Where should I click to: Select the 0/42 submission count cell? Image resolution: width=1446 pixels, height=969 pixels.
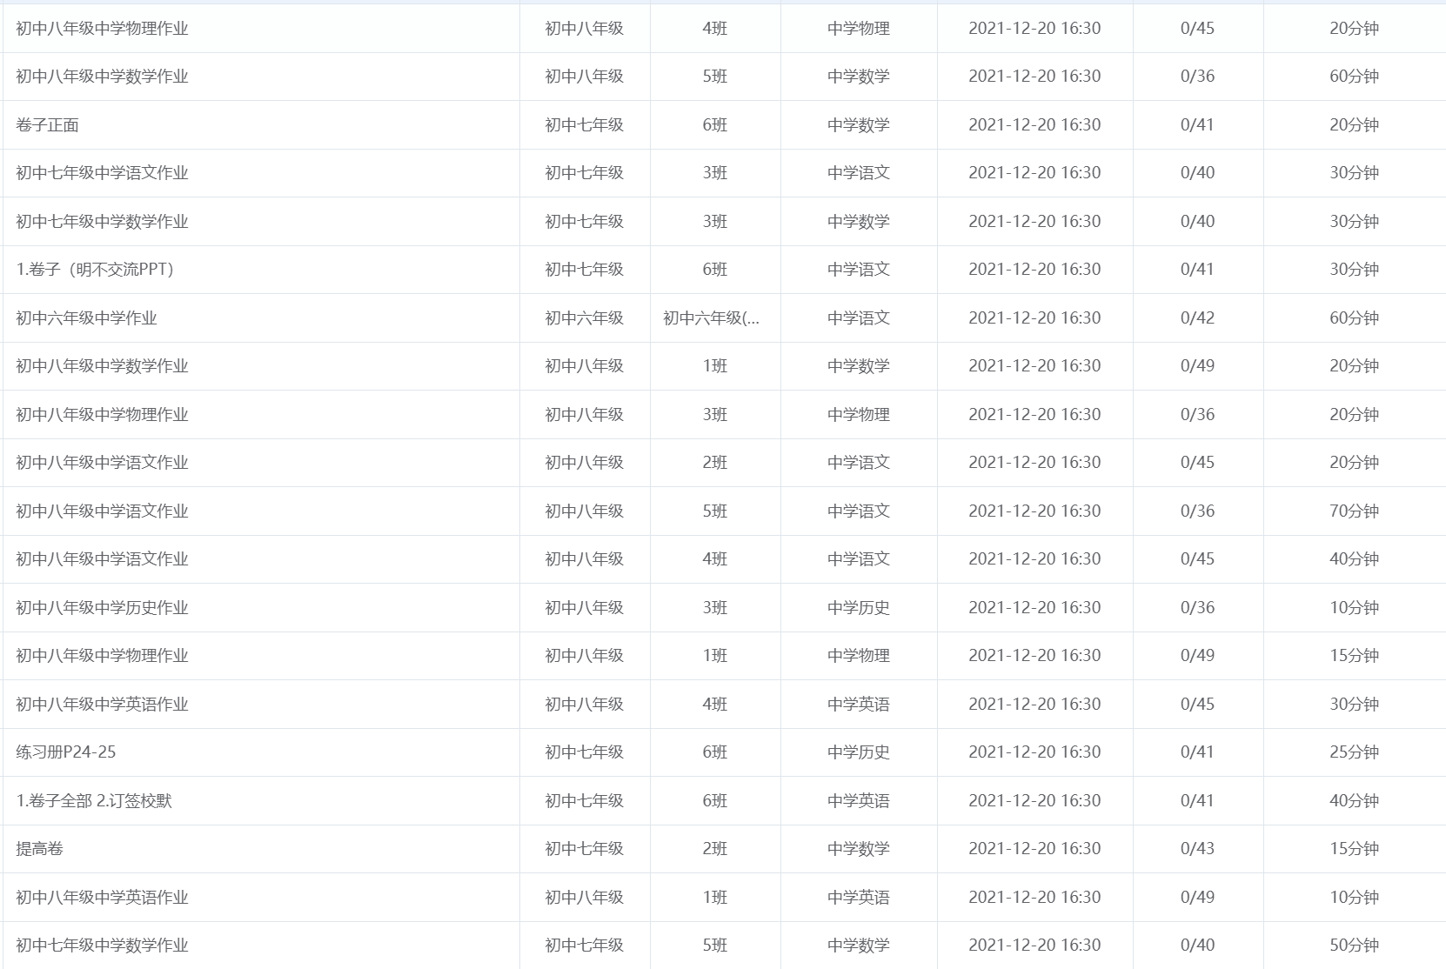pyautogui.click(x=1197, y=318)
